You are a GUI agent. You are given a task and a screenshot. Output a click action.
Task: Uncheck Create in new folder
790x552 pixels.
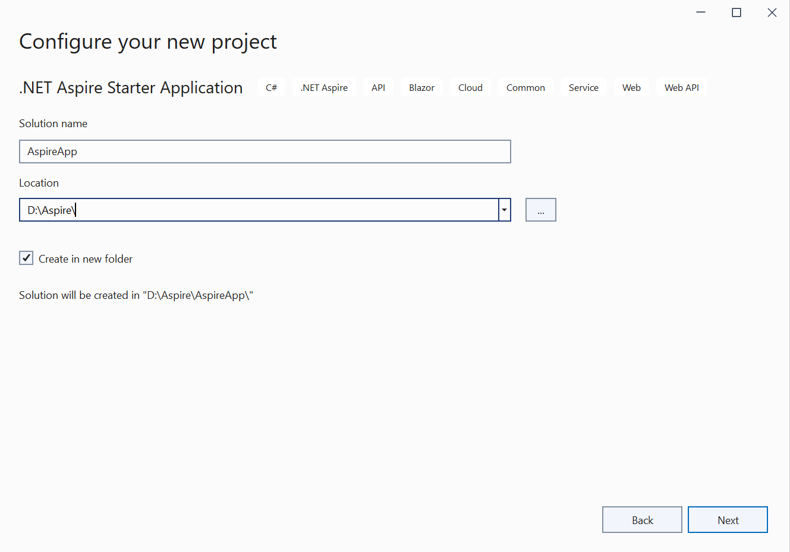pyautogui.click(x=26, y=258)
